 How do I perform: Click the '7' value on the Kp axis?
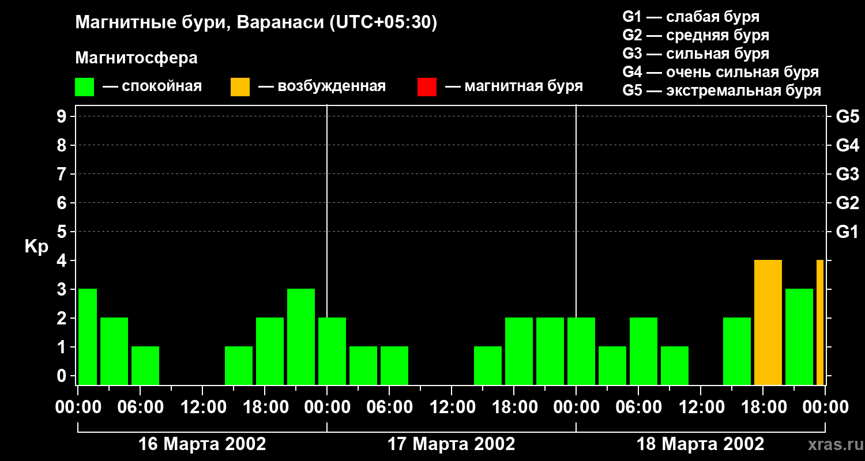tap(63, 174)
